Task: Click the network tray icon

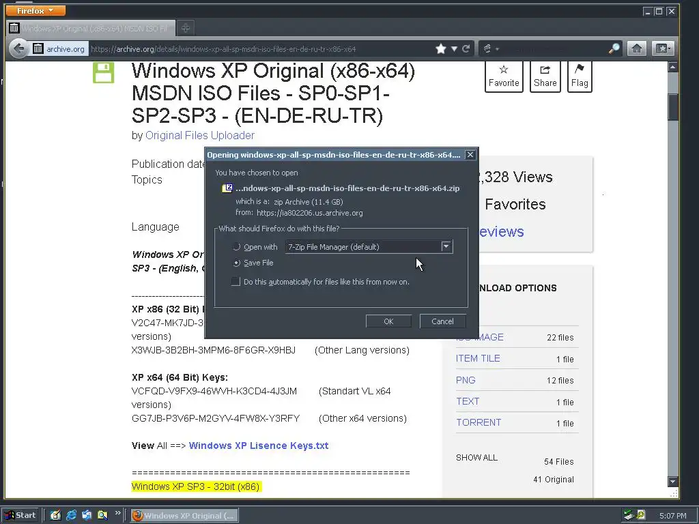Action: pos(629,515)
